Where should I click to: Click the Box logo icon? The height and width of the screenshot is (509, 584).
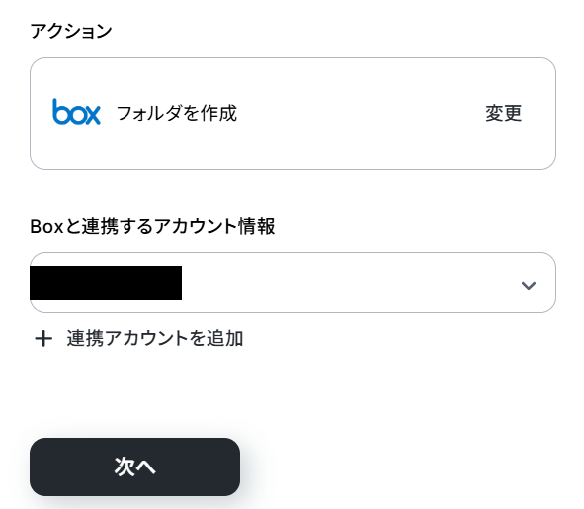76,112
